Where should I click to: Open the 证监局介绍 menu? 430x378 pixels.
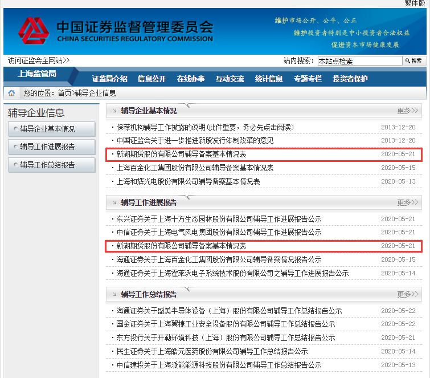pos(110,79)
